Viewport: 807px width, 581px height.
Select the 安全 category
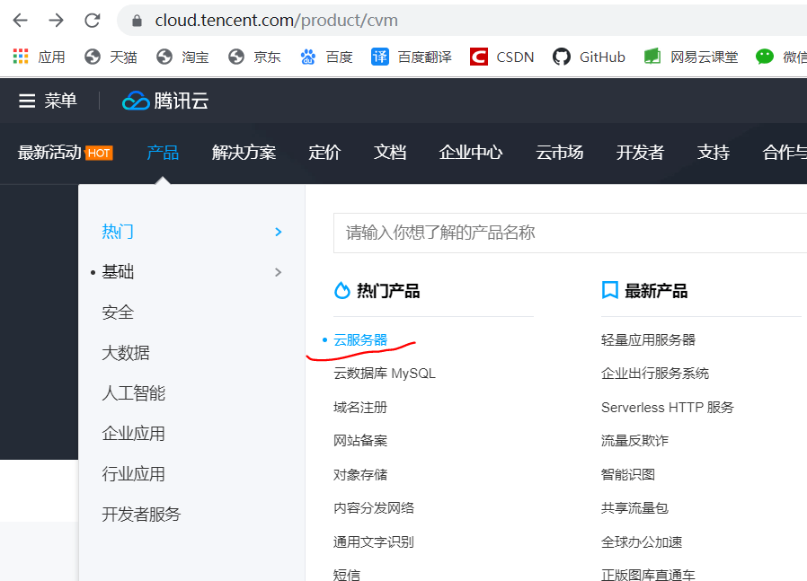[118, 313]
